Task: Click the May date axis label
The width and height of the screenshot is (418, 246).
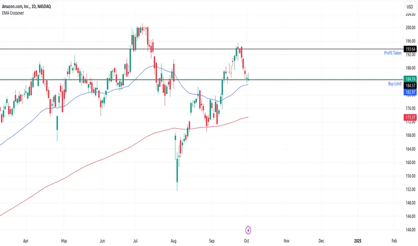Action: (64, 241)
